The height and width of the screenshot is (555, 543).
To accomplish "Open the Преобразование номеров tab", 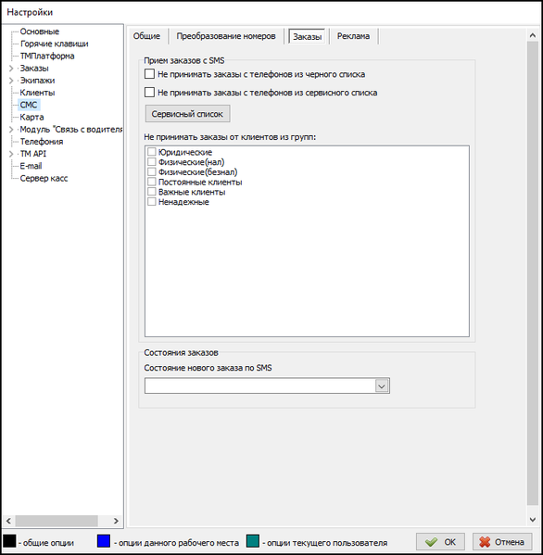I will pyautogui.click(x=226, y=36).
